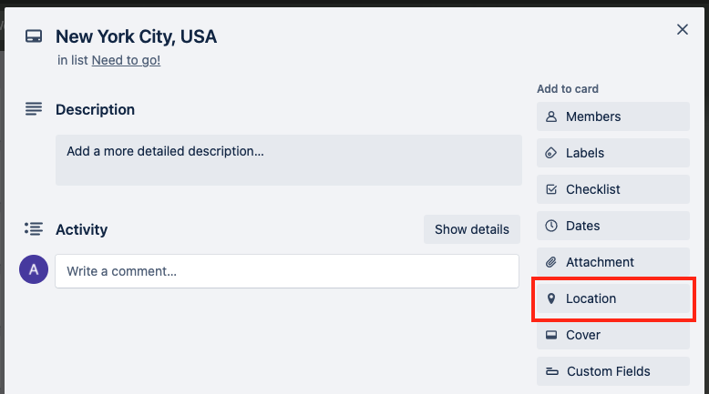The width and height of the screenshot is (709, 394).
Task: Click the Checklist checkbox icon
Action: (551, 189)
